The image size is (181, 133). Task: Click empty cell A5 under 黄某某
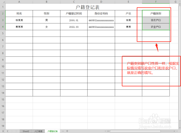tap(19, 33)
